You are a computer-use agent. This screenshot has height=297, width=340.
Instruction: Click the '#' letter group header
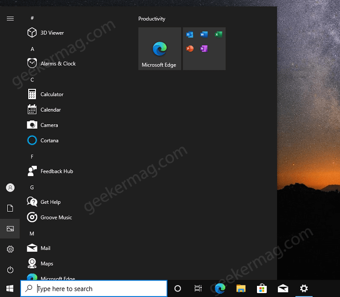32,18
